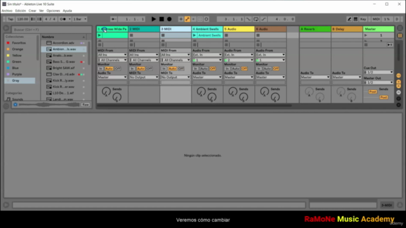Open track 1 MIDI From All Ins dropdown

112,55
